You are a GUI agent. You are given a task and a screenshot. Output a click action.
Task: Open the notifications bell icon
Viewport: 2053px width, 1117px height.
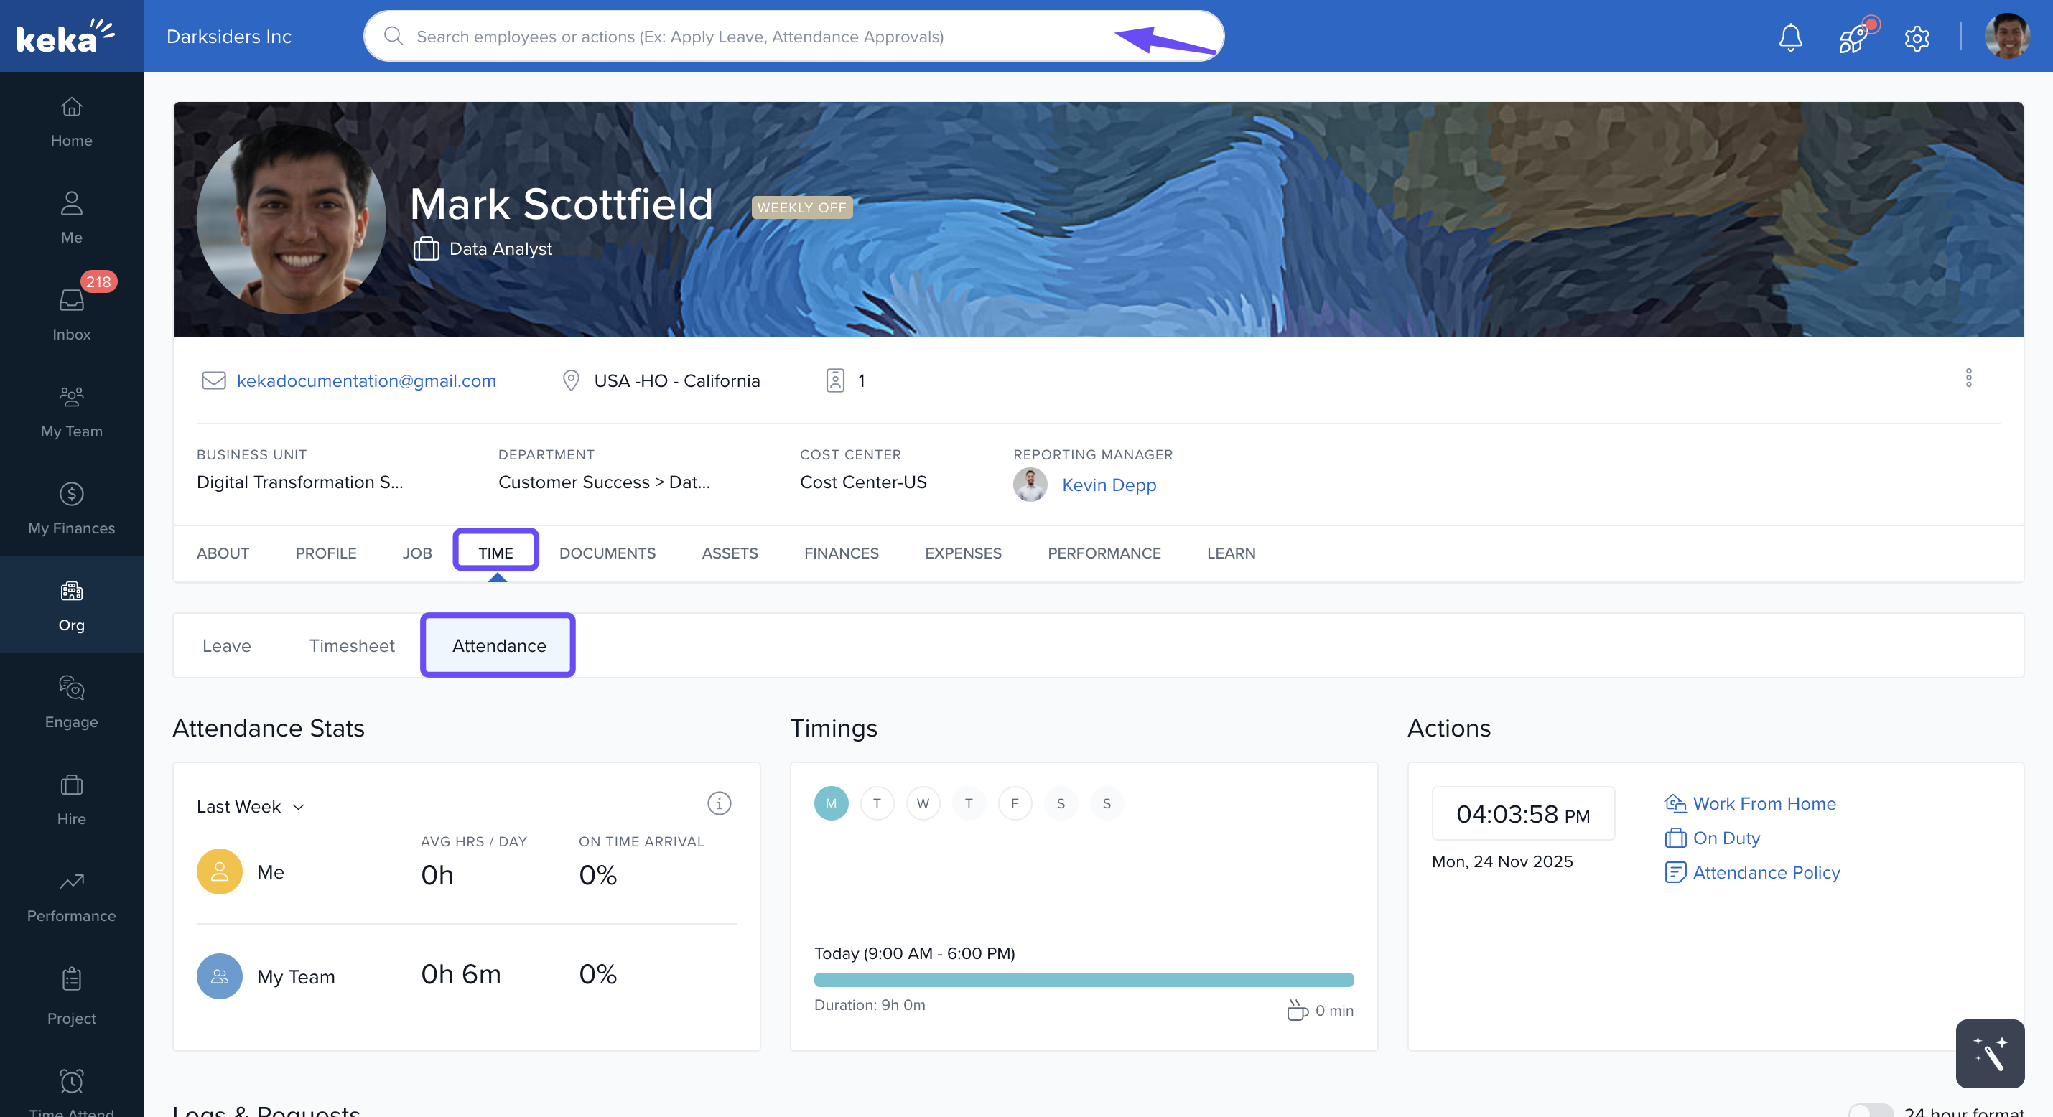click(1790, 37)
